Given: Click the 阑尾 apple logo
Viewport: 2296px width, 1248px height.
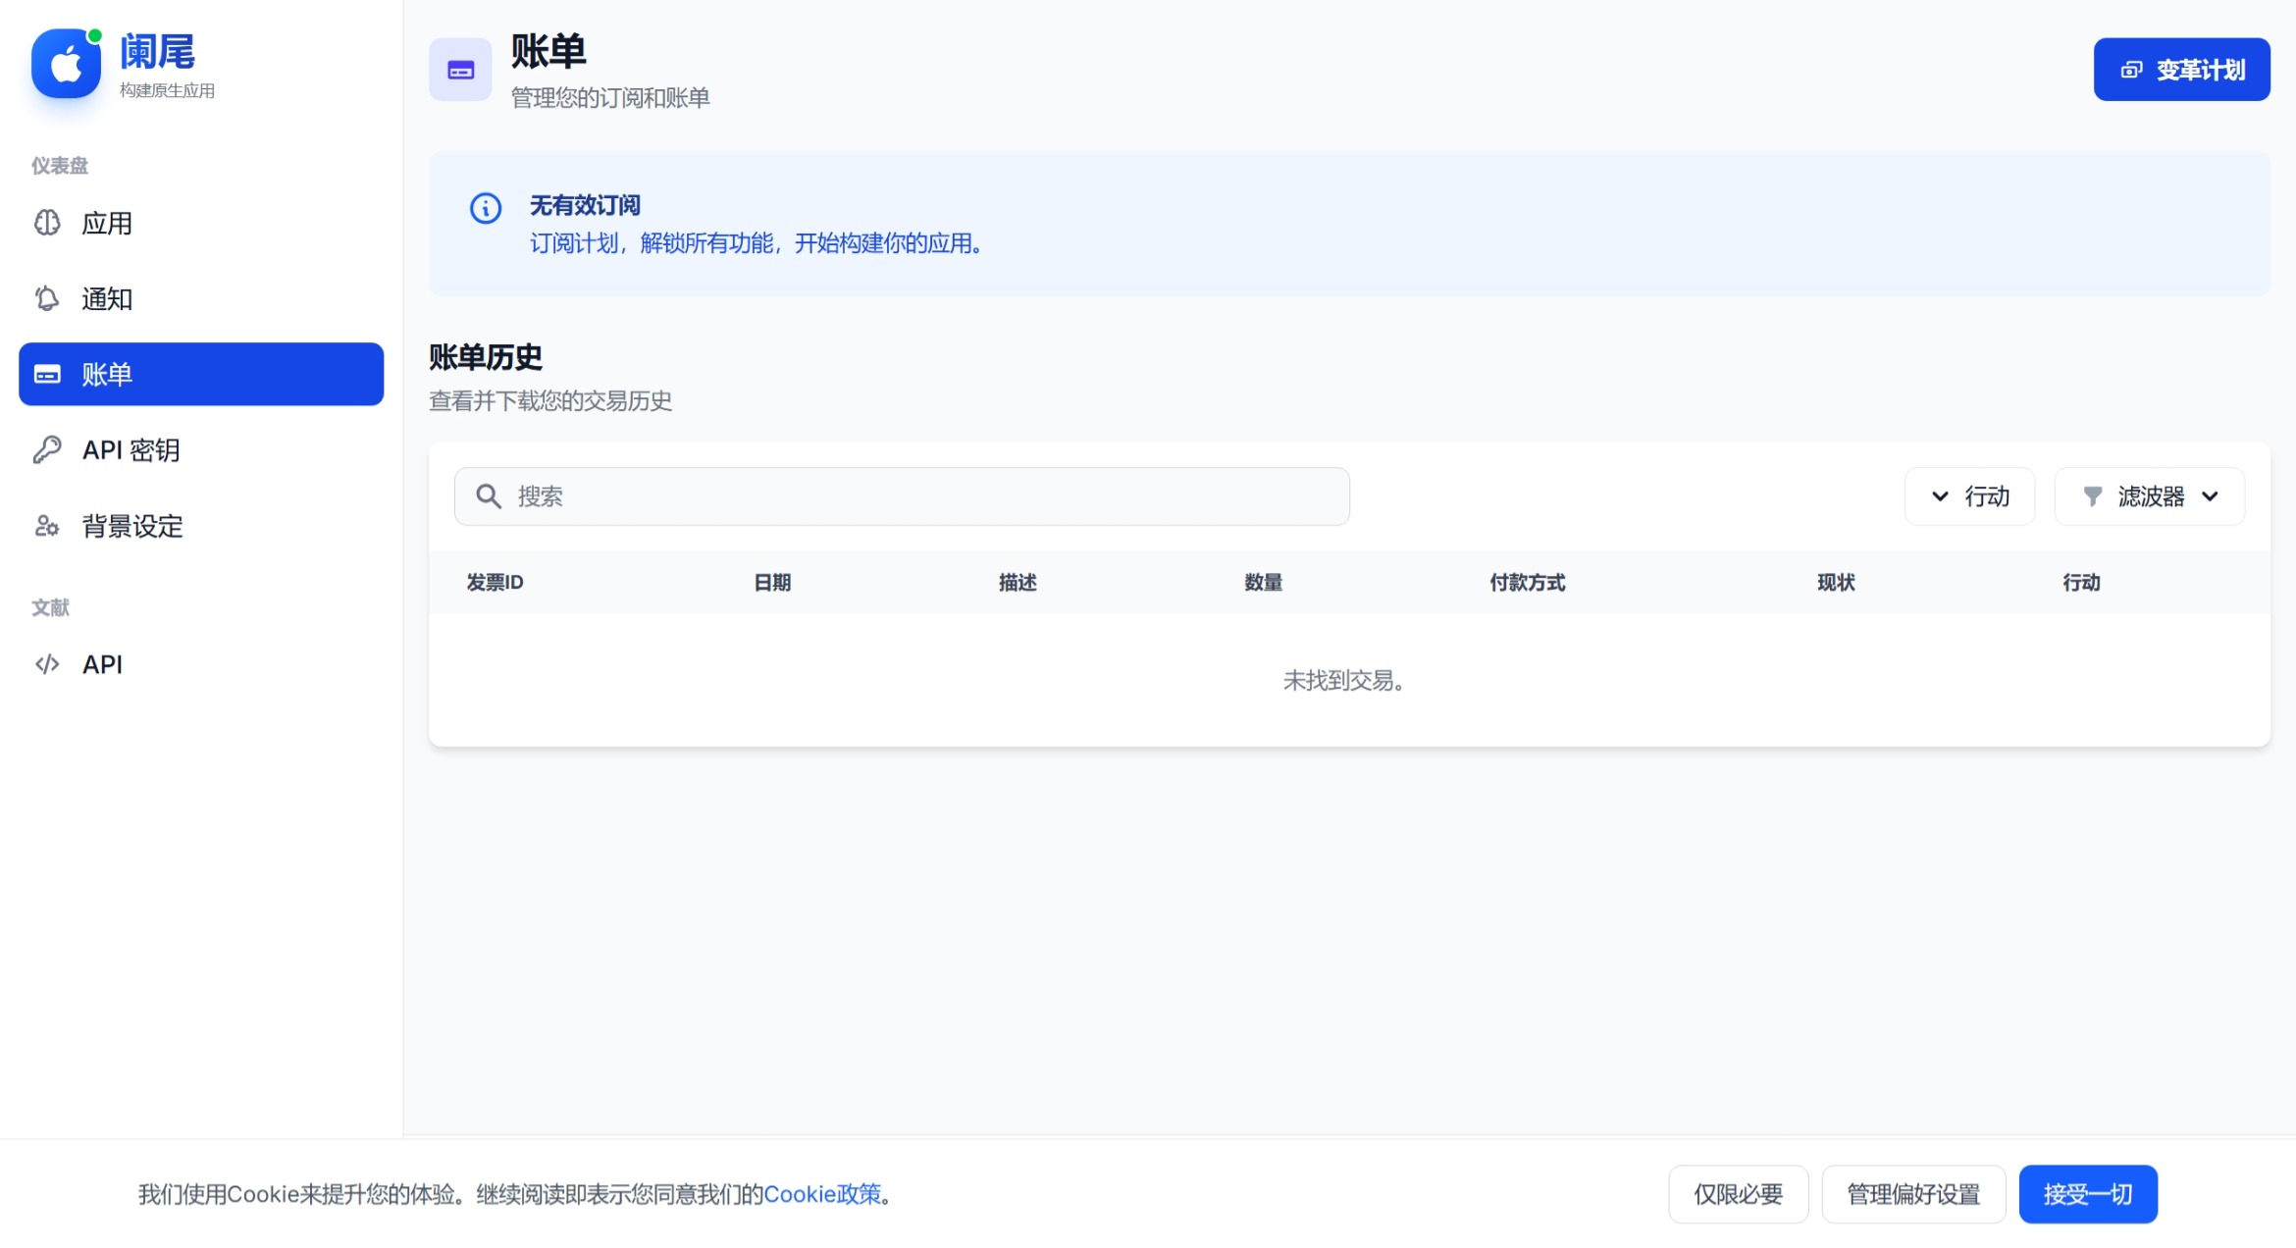Looking at the screenshot, I should click(65, 63).
